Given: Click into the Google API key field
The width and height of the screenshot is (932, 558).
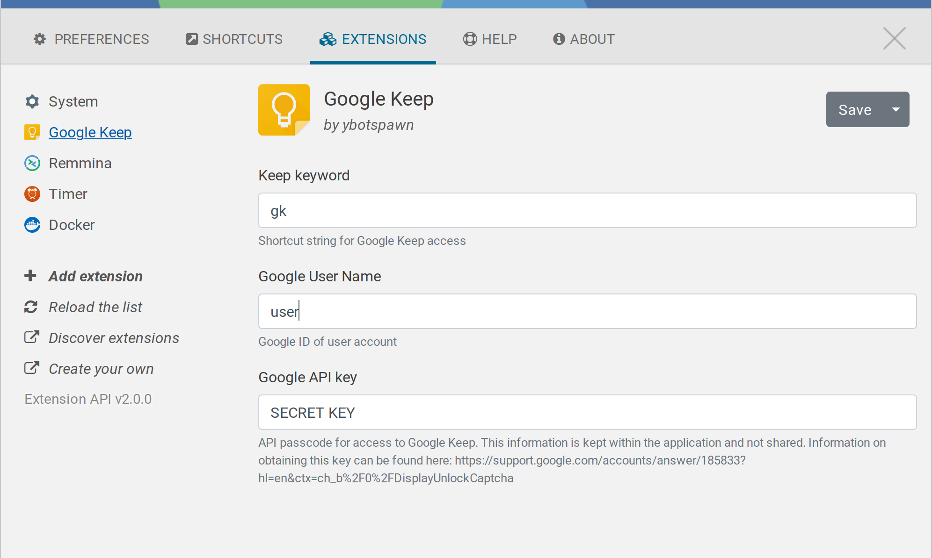Looking at the screenshot, I should pos(587,412).
